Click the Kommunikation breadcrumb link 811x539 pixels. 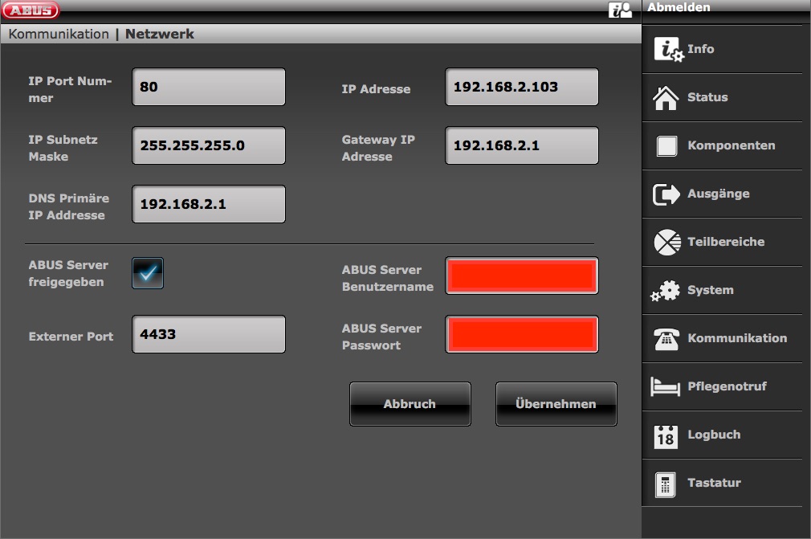(59, 34)
